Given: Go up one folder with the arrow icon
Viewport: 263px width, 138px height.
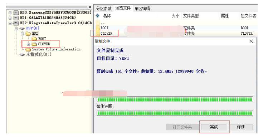Looking at the screenshot, I should click(97, 16).
